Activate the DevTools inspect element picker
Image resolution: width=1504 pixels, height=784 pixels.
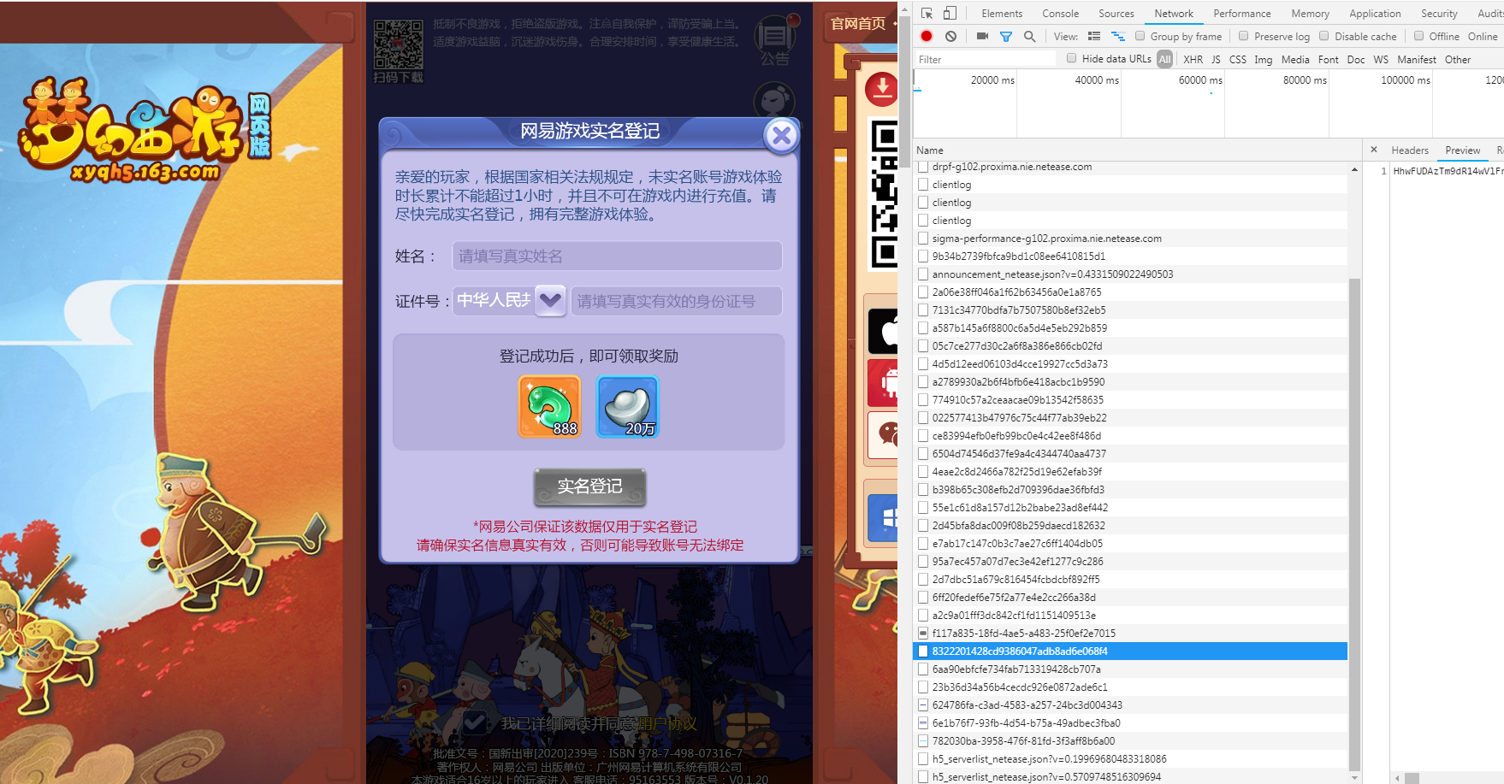click(x=927, y=14)
